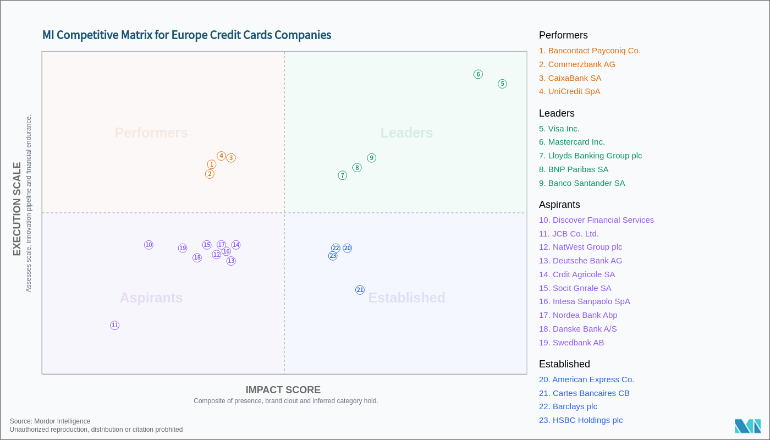This screenshot has width=770, height=440.
Task: Click Bancontact Payconiq Co. in the legend
Action: [590, 51]
